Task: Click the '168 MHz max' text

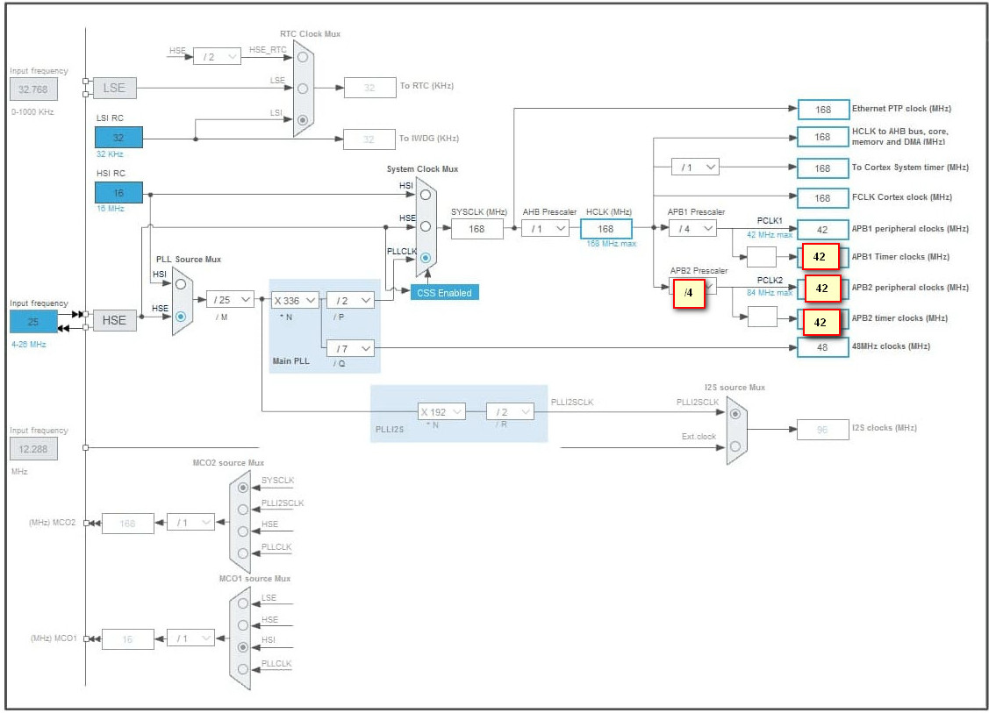Action: pyautogui.click(x=611, y=243)
